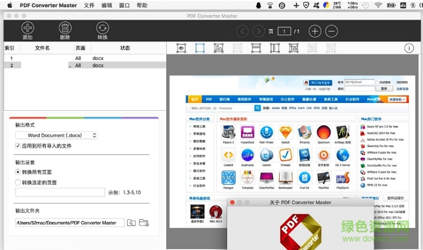
Task: Open the 文件 menu
Action: (89, 5)
